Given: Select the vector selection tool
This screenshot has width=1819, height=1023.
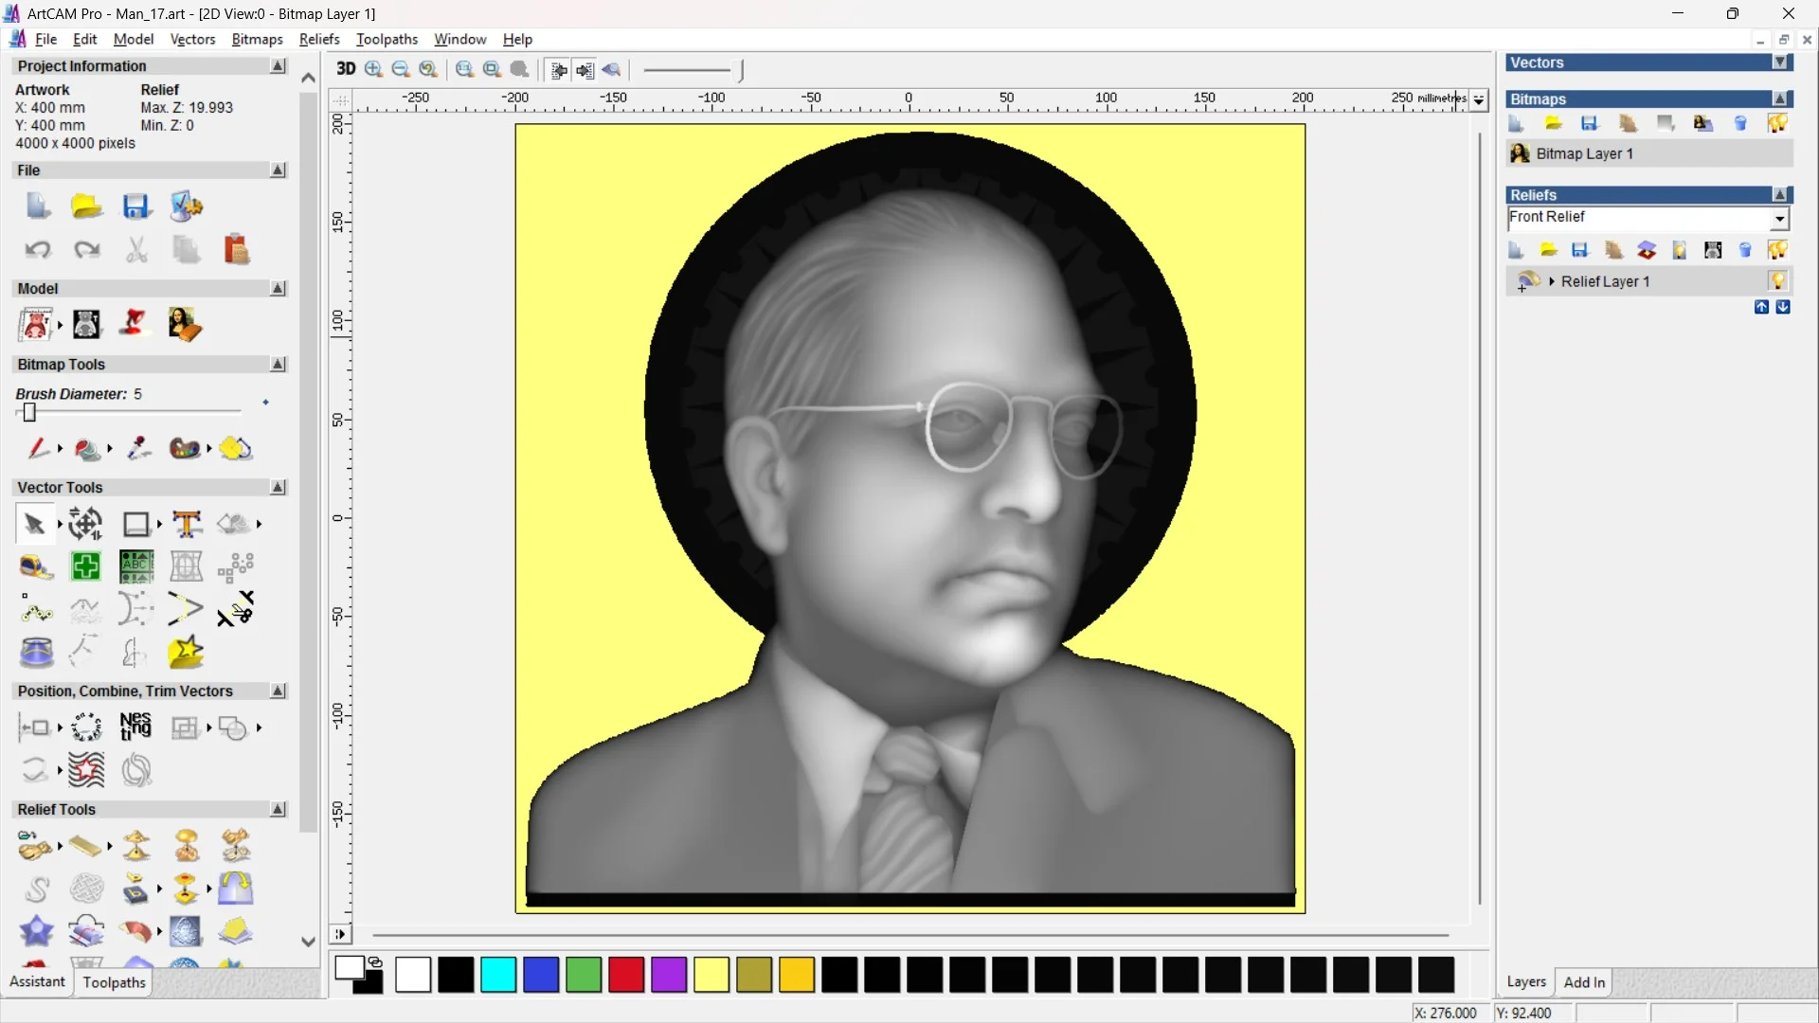Looking at the screenshot, I should click(x=35, y=524).
